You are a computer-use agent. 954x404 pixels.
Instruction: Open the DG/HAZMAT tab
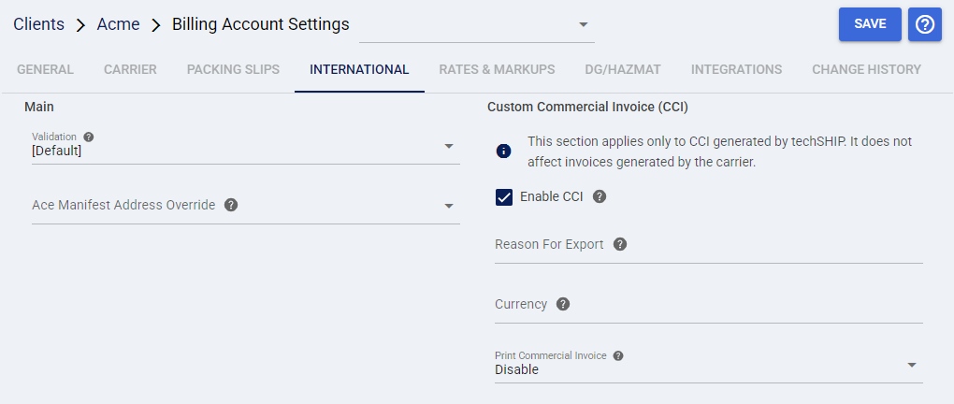(623, 70)
